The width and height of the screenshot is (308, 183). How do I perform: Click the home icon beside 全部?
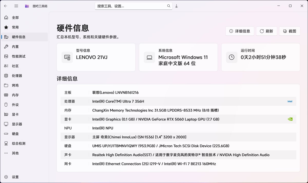[x=6, y=18]
